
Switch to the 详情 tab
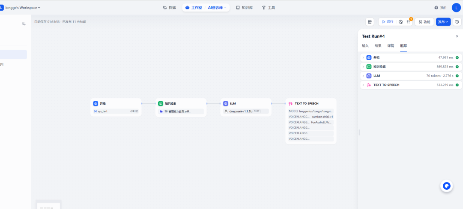[x=391, y=46]
